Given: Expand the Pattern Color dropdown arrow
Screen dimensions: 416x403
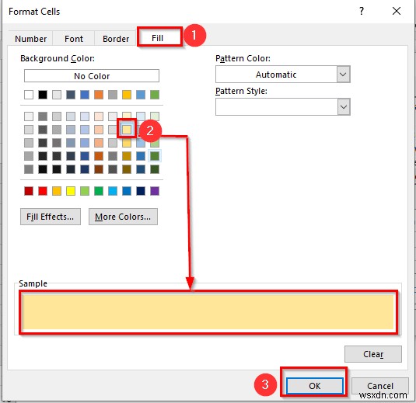Looking at the screenshot, I should (344, 75).
